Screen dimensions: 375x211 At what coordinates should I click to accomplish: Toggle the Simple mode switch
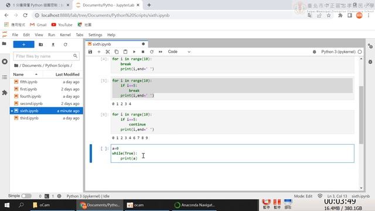pyautogui.click(x=26, y=196)
